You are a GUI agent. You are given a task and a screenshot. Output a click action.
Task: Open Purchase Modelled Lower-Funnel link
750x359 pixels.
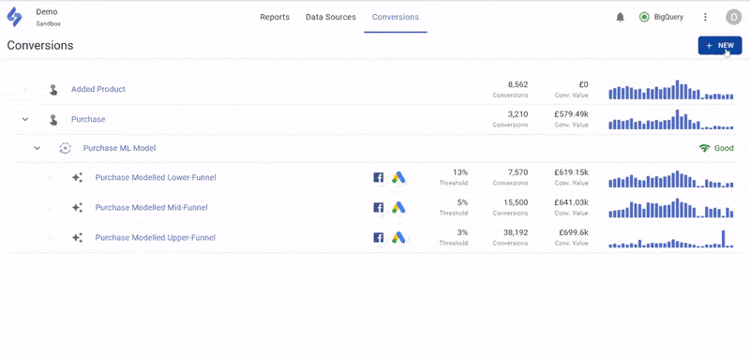(156, 178)
